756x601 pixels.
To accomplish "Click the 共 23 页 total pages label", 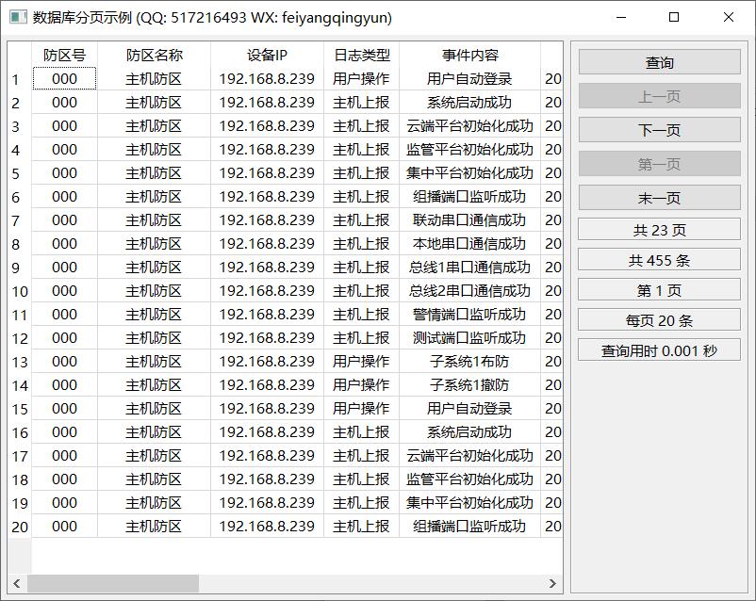I will tap(659, 231).
